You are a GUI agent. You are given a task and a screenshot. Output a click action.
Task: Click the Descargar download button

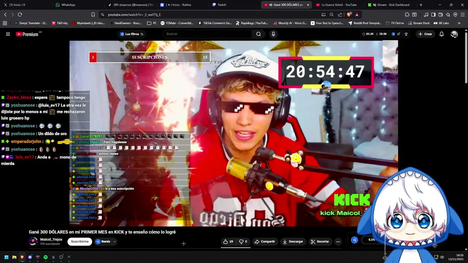[293, 241]
